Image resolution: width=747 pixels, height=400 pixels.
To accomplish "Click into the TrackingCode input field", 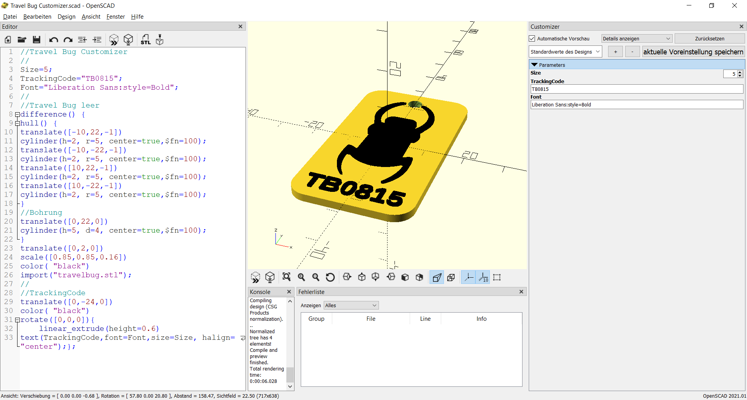I will [x=637, y=89].
